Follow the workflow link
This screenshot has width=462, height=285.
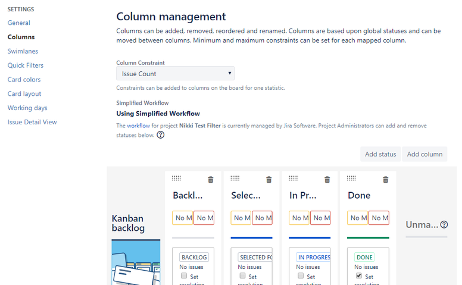coord(139,126)
